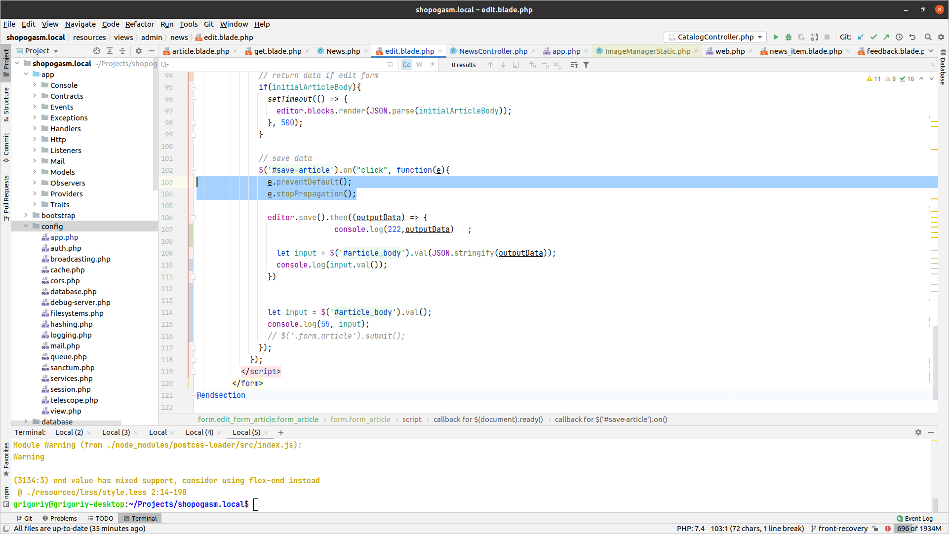Open terminal settings gear icon

pyautogui.click(x=918, y=432)
